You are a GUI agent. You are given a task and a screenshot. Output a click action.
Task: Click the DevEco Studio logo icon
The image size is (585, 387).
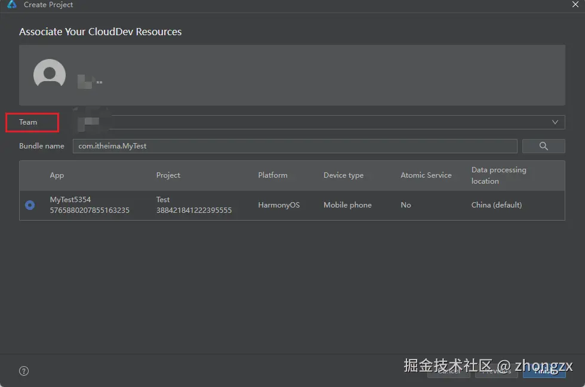[11, 5]
